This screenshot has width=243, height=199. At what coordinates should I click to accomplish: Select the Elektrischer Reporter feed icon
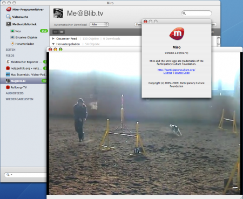[x=8, y=62]
